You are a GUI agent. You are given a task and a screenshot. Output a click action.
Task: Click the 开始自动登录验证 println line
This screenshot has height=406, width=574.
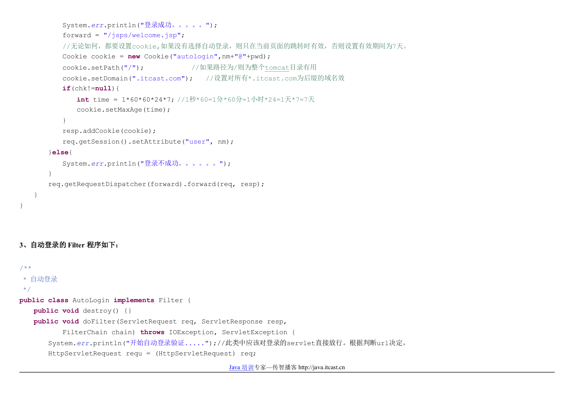128,343
